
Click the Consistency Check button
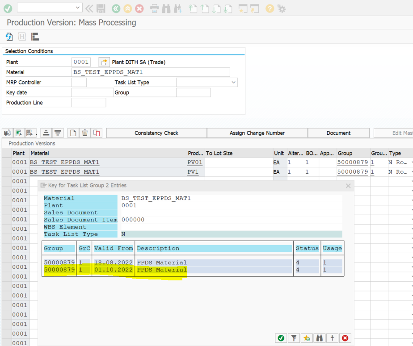[x=156, y=133]
